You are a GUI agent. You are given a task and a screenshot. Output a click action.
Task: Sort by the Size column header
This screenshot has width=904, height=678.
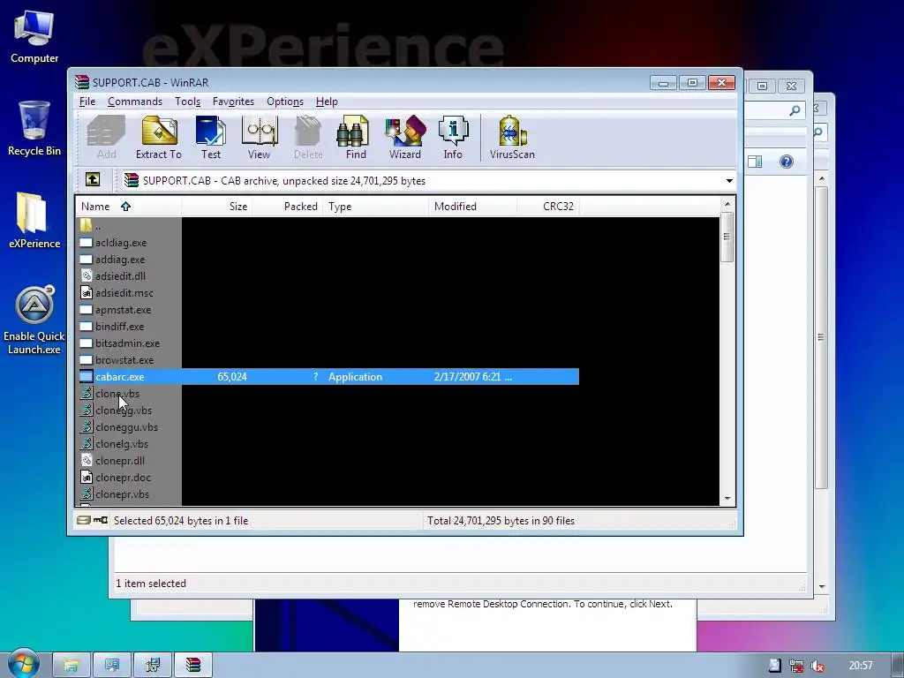coord(217,207)
